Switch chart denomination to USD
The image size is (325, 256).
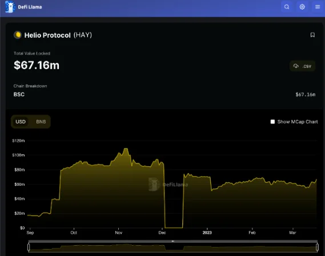(21, 122)
